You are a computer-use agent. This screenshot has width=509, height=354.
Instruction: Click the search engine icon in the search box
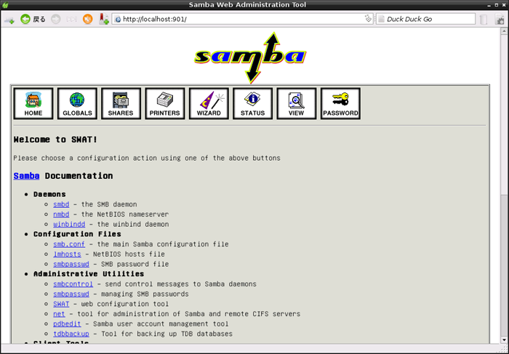point(381,19)
